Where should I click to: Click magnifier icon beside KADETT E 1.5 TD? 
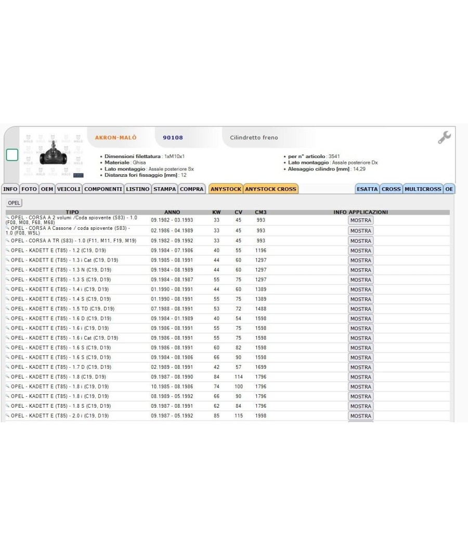click(x=8, y=308)
